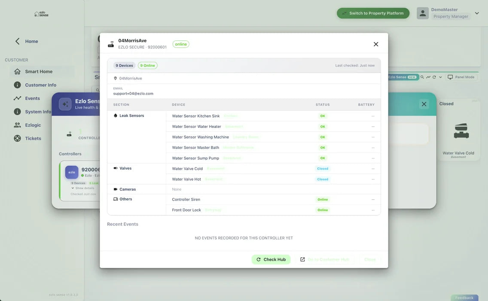Click Switch to Property Platform button
Image resolution: width=488 pixels, height=301 pixels.
(373, 13)
